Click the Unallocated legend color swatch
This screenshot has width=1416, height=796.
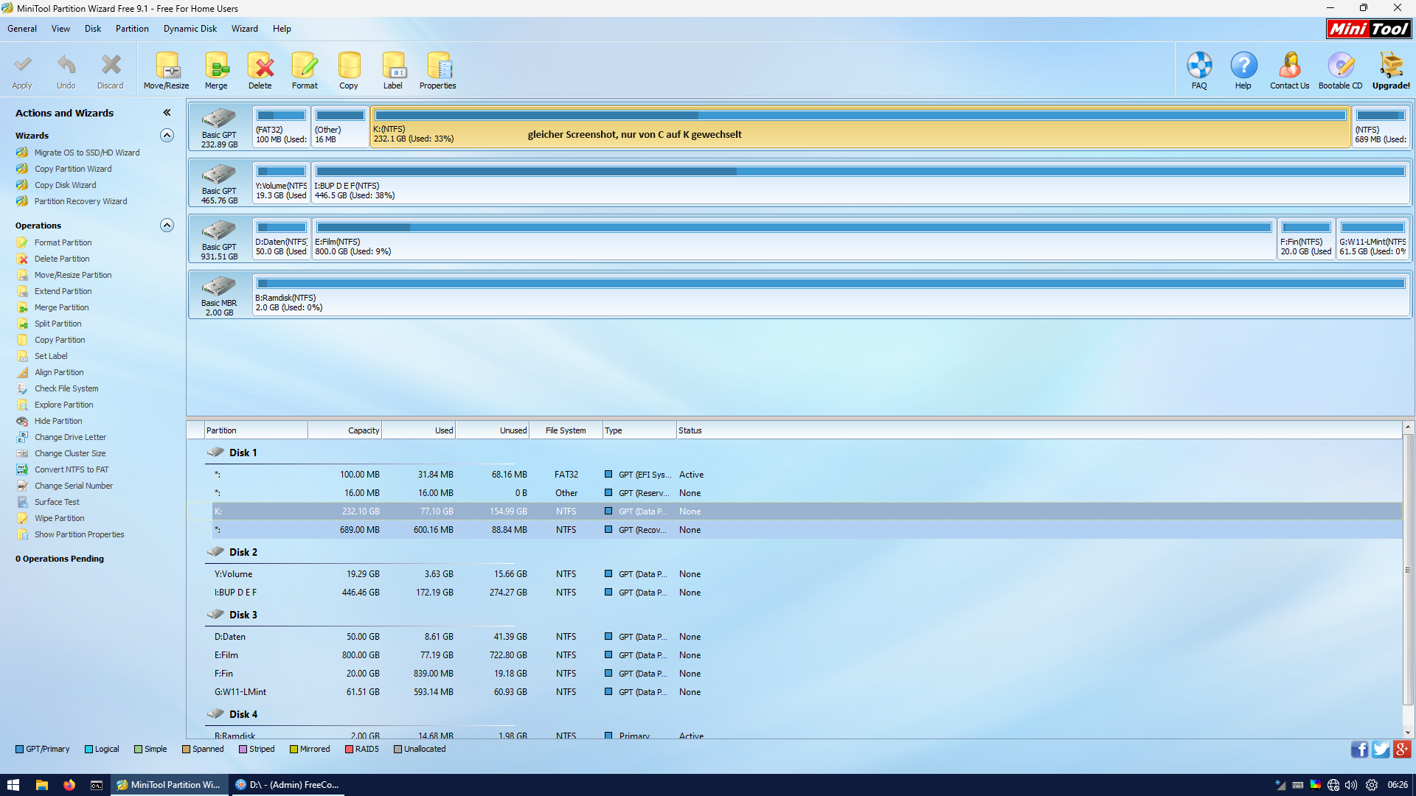pyautogui.click(x=398, y=749)
